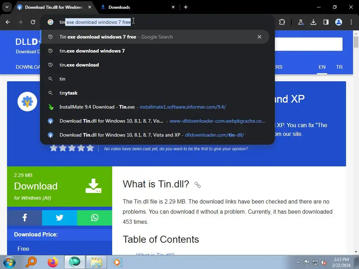359x269 pixels.
Task: Rate one star
Action: (x=54, y=148)
